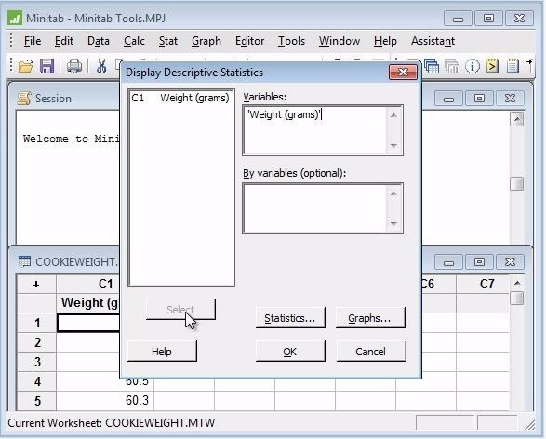Image resolution: width=546 pixels, height=439 pixels.
Task: Click the Graphs... button
Action: 370,318
